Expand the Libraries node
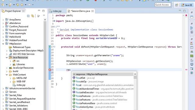The height and width of the screenshot is (110, 195). click(10, 64)
